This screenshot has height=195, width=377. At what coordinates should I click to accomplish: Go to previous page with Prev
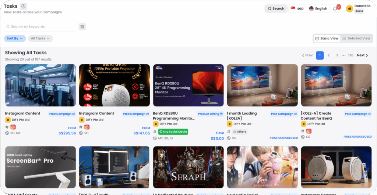pyautogui.click(x=307, y=55)
